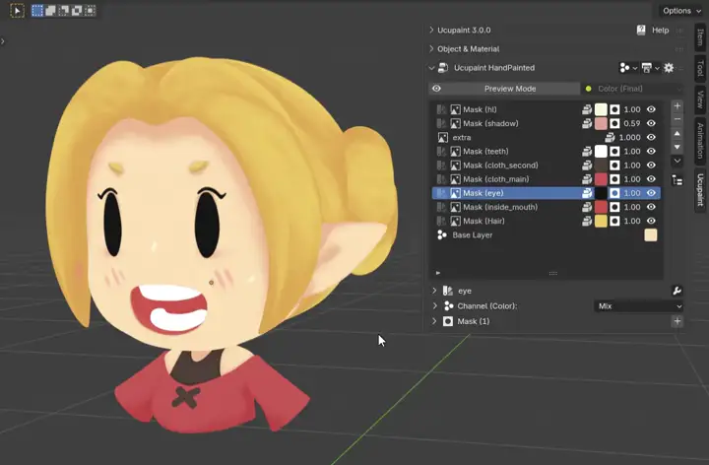Move selected layer down
Viewport: 709px width, 465px height.
coord(677,147)
